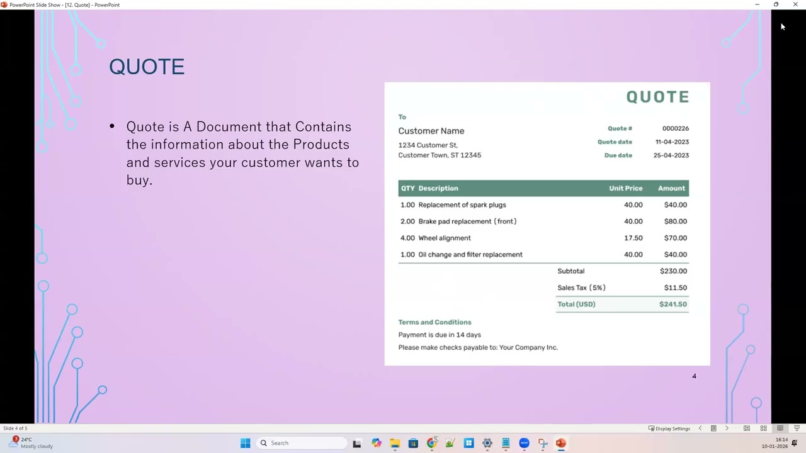This screenshot has height=453, width=806.
Task: Click quote date value 11-04-2023
Action: point(672,142)
